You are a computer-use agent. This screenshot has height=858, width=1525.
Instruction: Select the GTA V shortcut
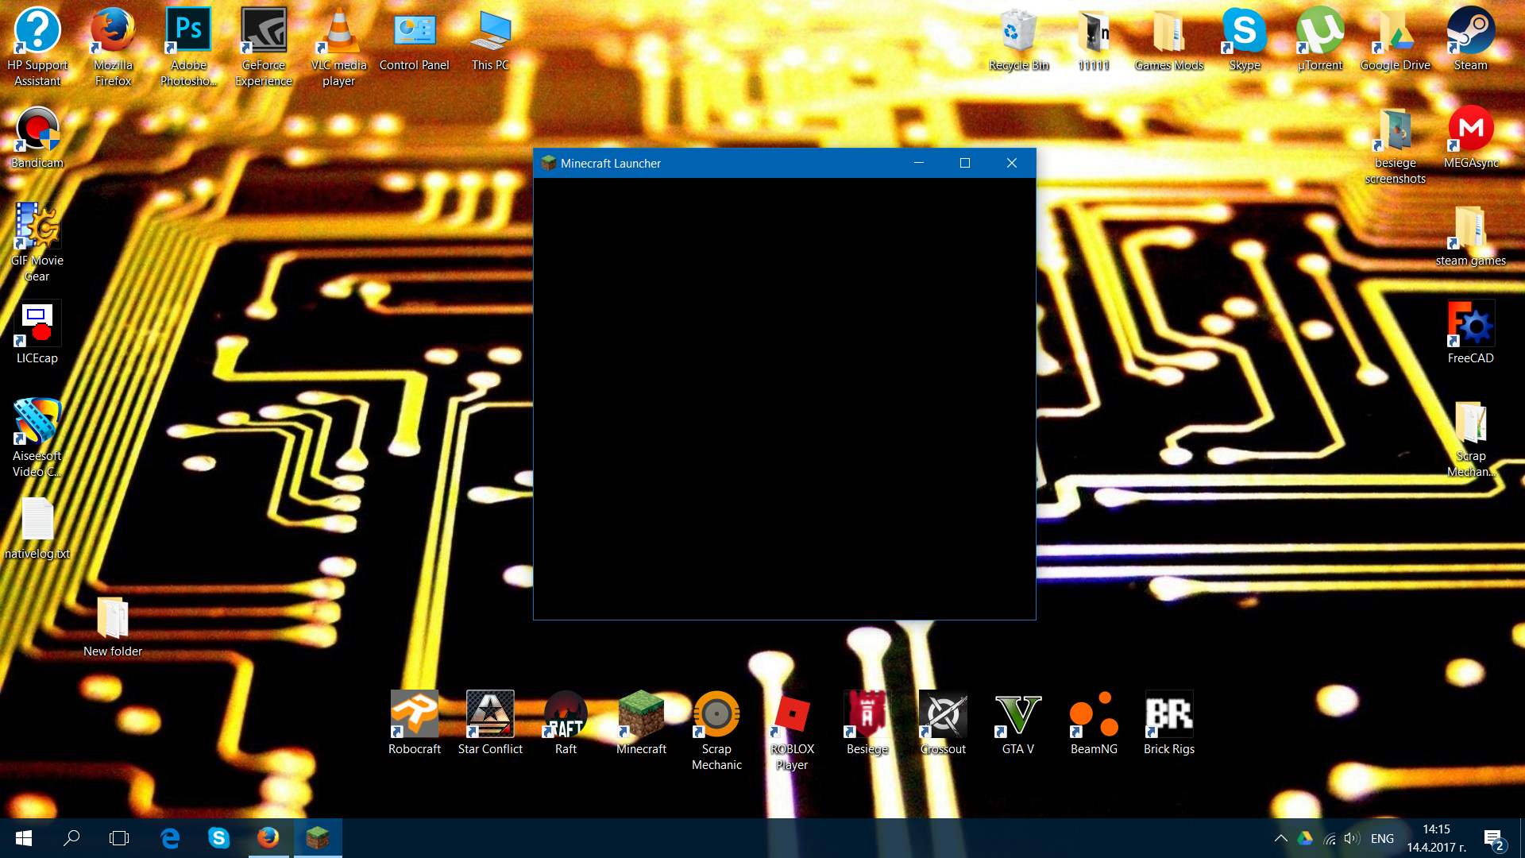coord(1017,714)
